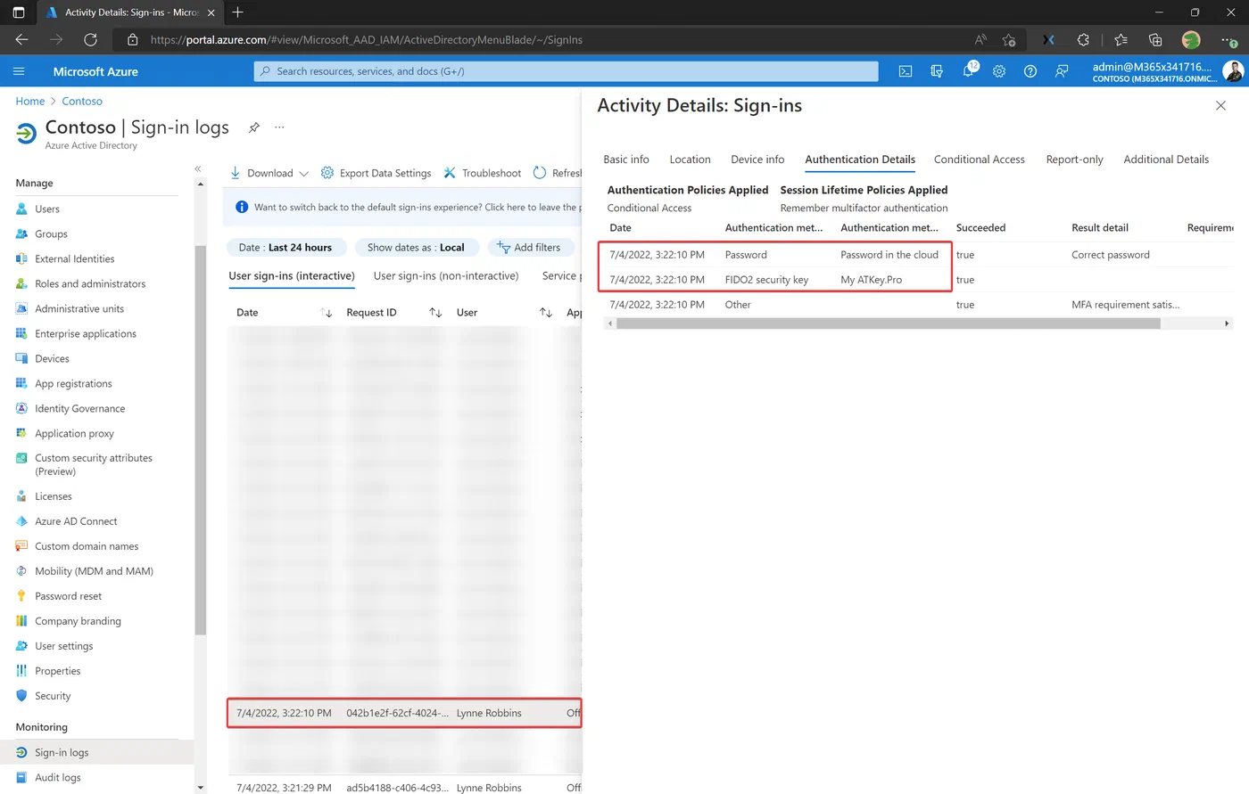Go to Home breadcrumb link
The height and width of the screenshot is (794, 1249).
tap(29, 102)
